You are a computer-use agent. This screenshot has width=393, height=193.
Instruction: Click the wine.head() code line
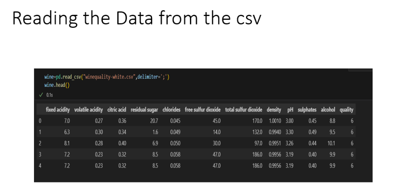coord(57,85)
